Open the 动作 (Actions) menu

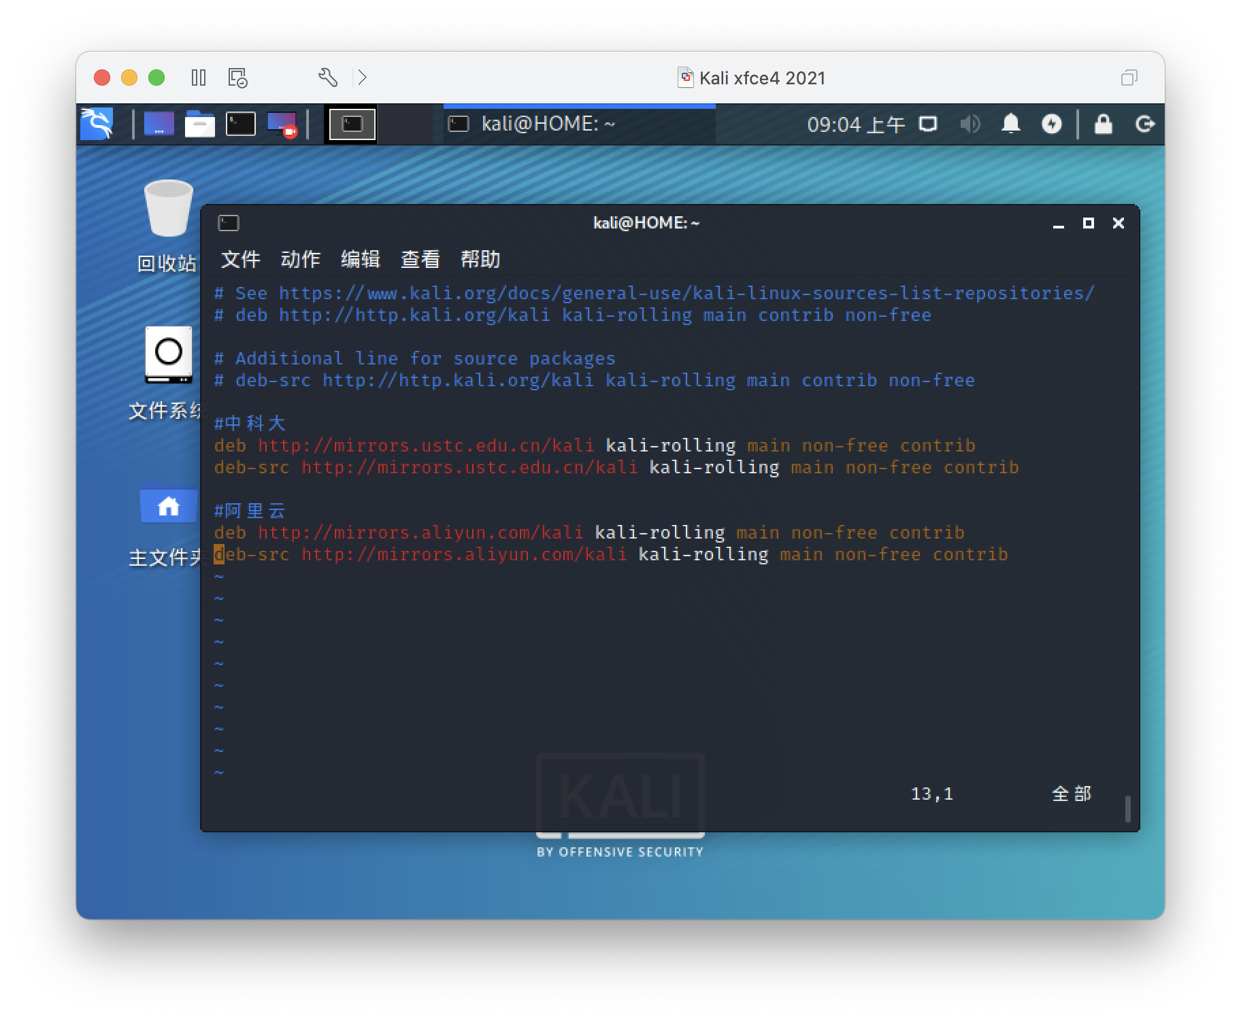coord(301,259)
